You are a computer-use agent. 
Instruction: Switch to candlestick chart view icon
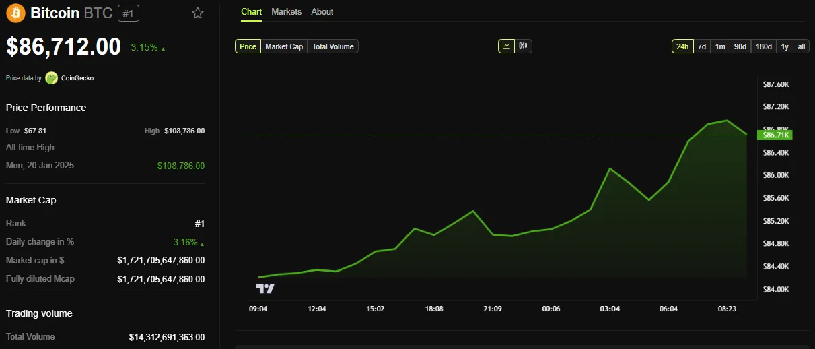click(x=524, y=46)
